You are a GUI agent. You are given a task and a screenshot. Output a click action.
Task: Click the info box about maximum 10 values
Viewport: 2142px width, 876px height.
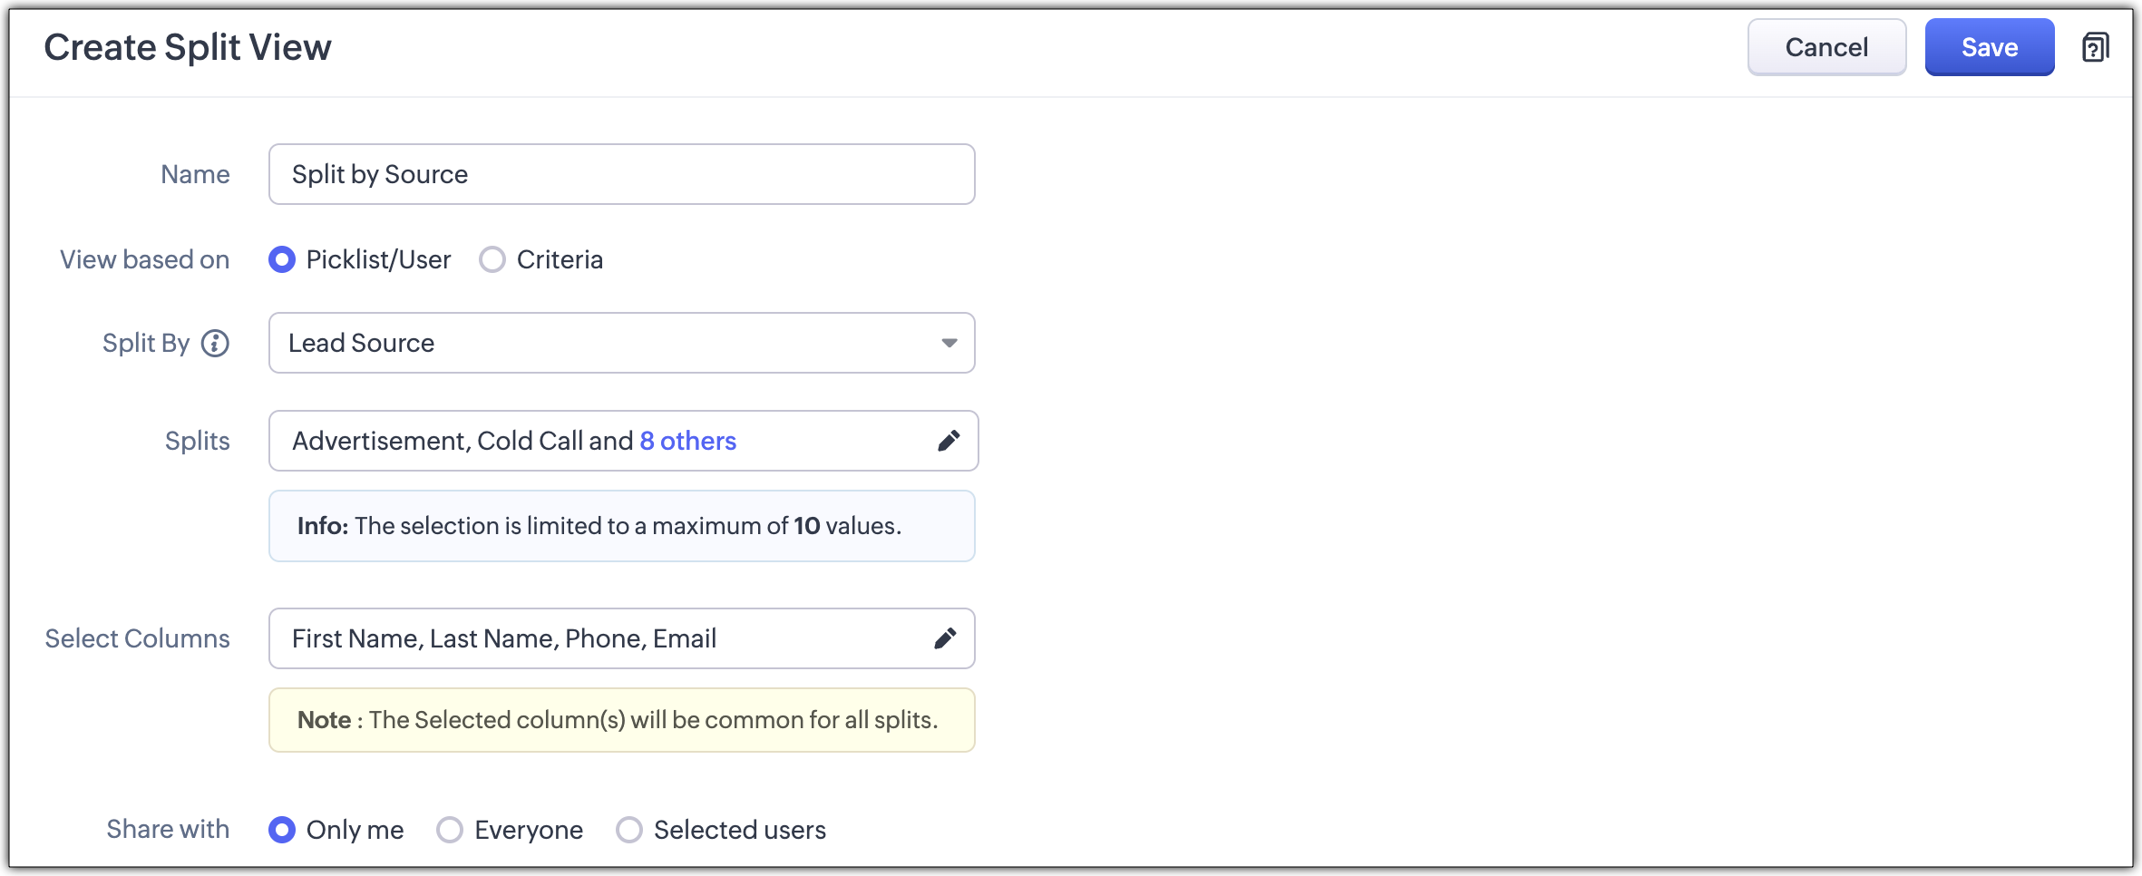tap(621, 526)
